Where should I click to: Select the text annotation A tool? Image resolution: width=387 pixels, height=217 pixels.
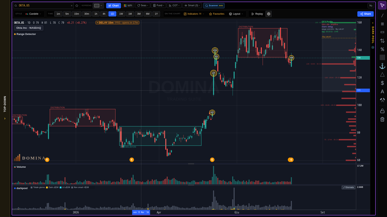point(382,91)
